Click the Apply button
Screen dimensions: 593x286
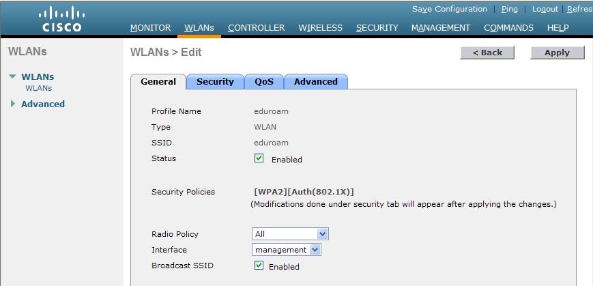click(557, 53)
